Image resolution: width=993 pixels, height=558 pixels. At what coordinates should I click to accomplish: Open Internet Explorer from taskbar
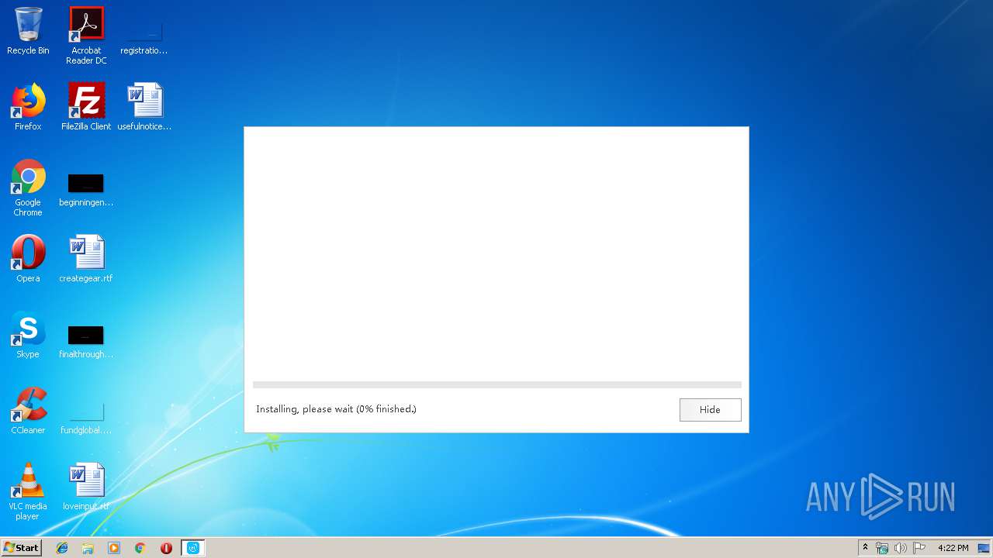tap(62, 548)
